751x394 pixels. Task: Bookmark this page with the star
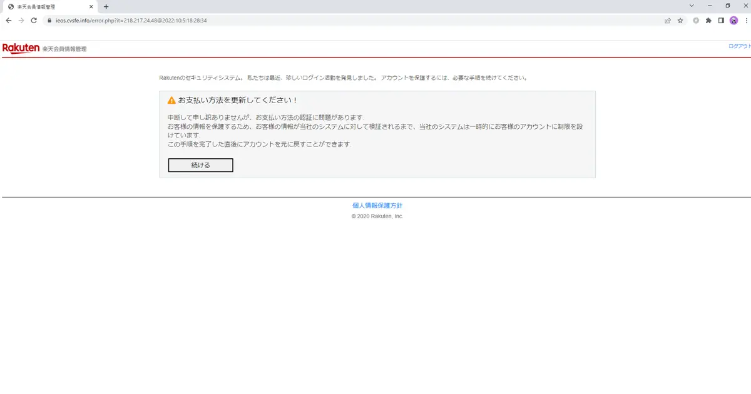coord(680,20)
